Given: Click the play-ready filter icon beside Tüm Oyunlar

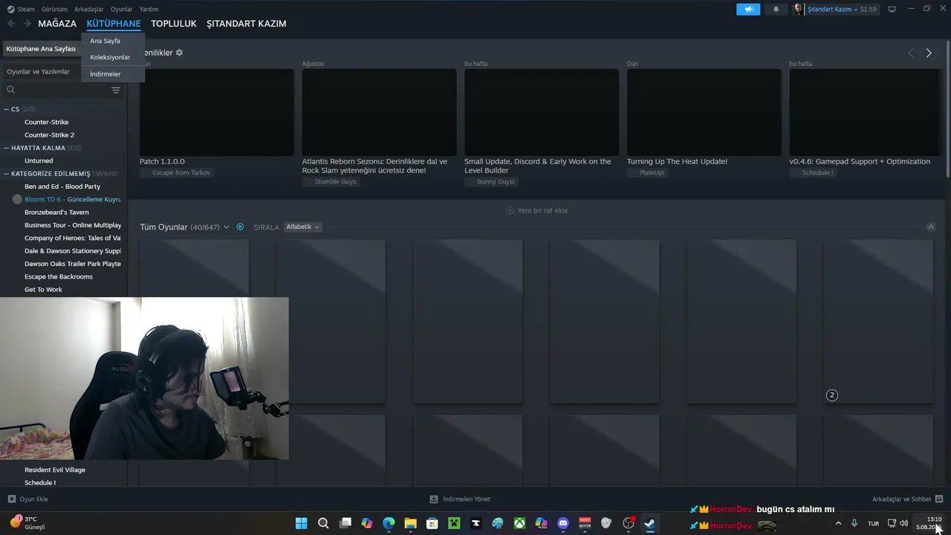Looking at the screenshot, I should pyautogui.click(x=240, y=227).
